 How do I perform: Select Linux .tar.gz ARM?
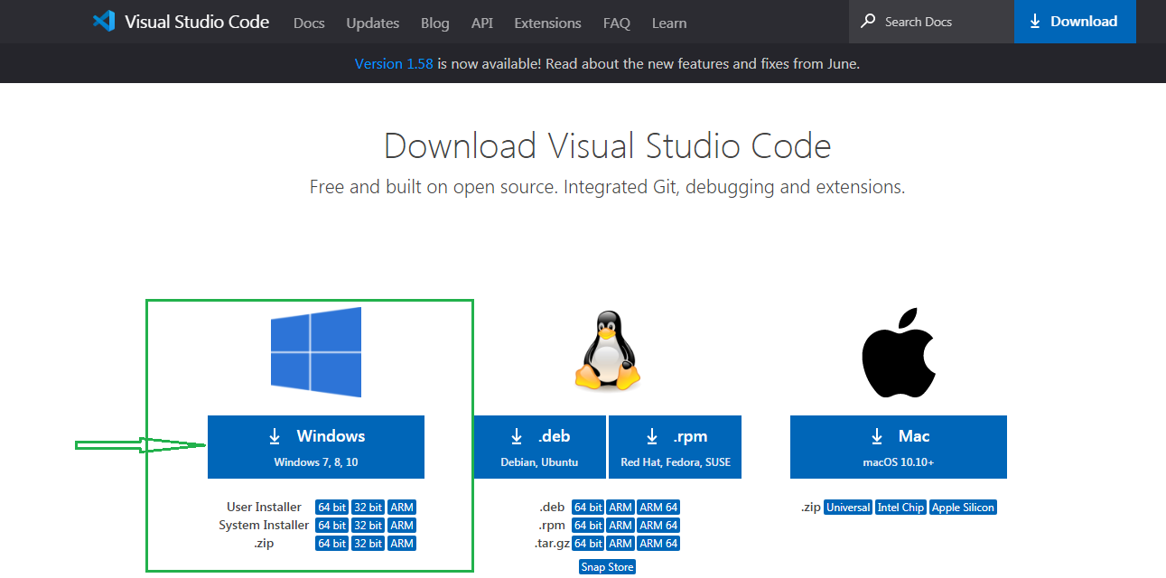(620, 544)
